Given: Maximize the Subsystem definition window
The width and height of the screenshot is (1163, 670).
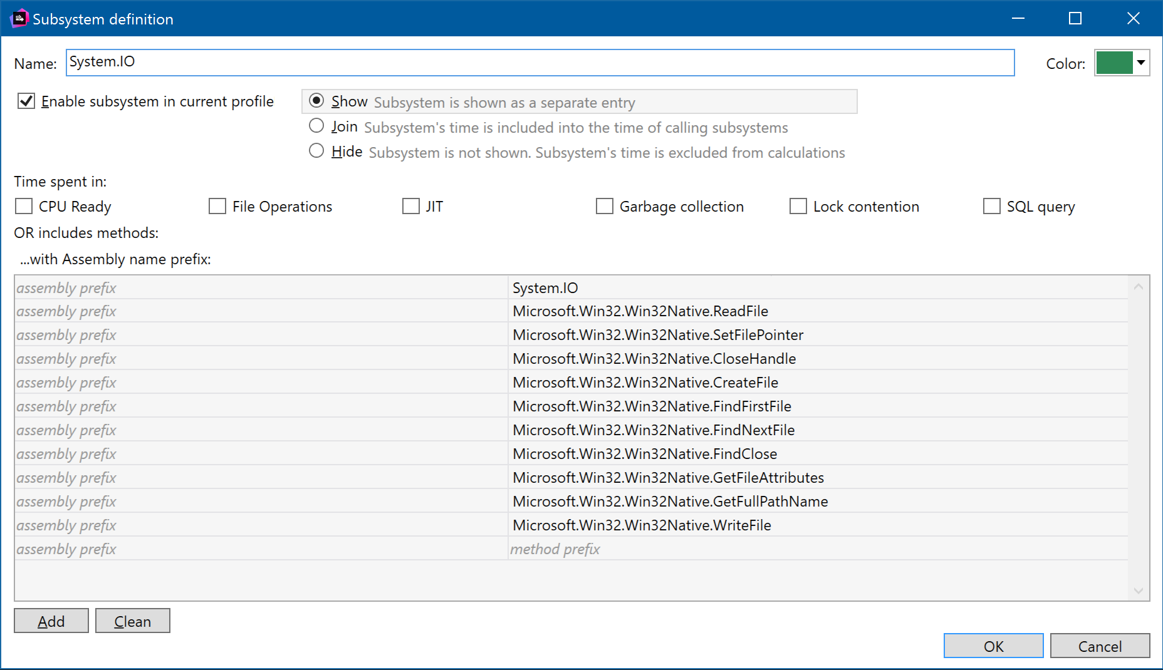Looking at the screenshot, I should 1075,18.
